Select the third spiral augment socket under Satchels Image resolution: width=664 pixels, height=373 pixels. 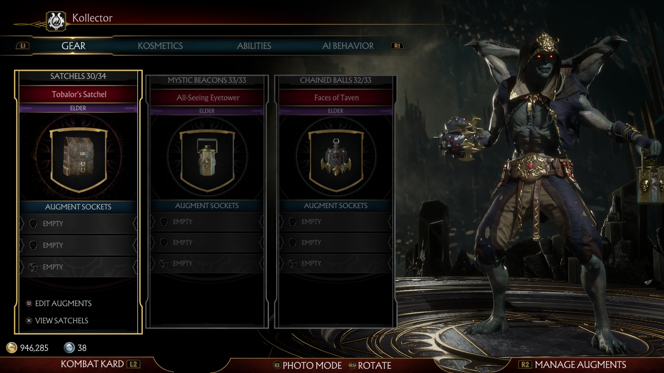coord(79,267)
